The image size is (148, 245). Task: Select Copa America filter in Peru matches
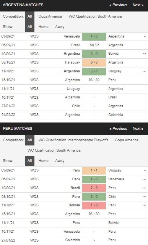click(127, 140)
